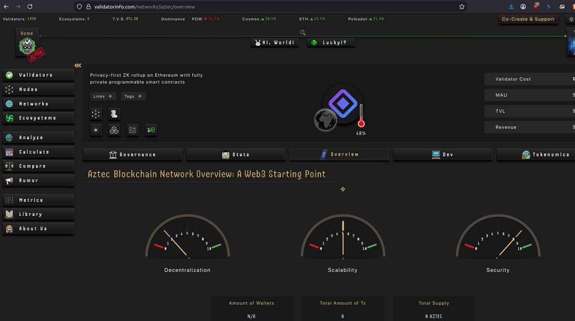Open the Ecosystems sidebar section

pyautogui.click(x=39, y=118)
